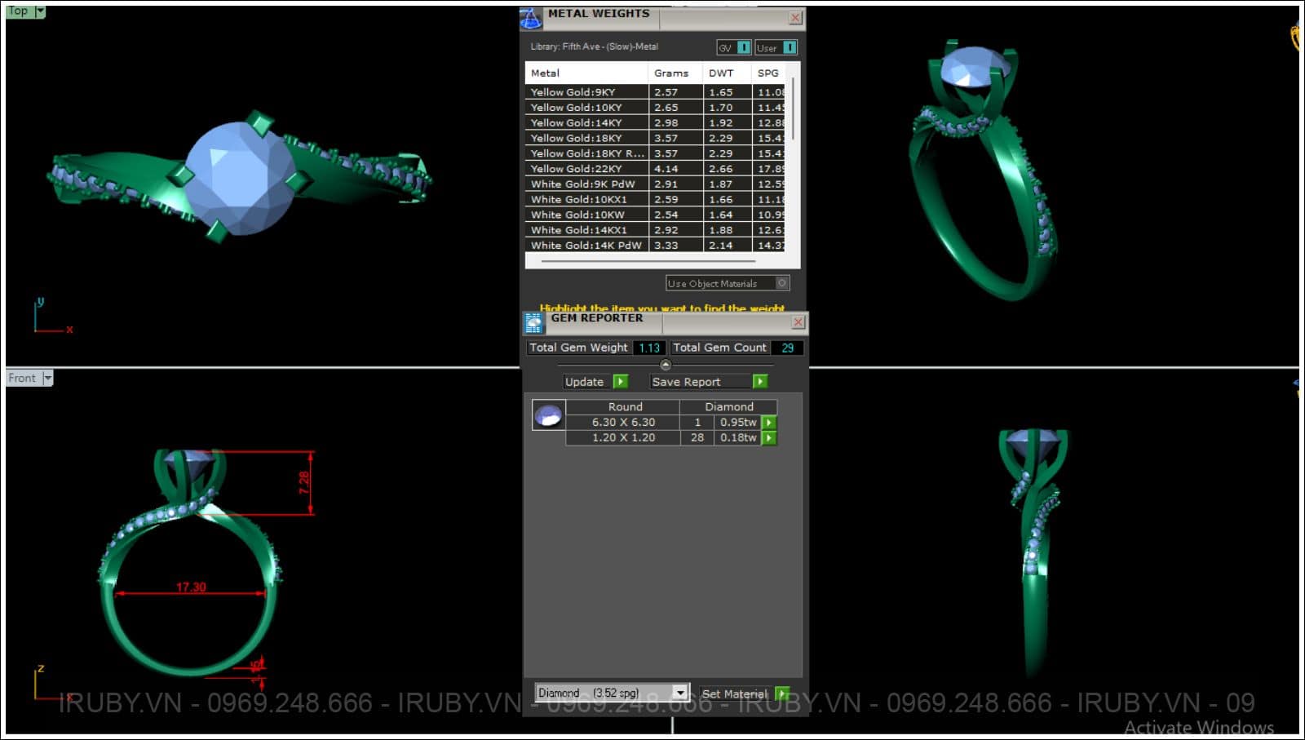Click the Top viewport label
The width and height of the screenshot is (1305, 740).
(19, 11)
